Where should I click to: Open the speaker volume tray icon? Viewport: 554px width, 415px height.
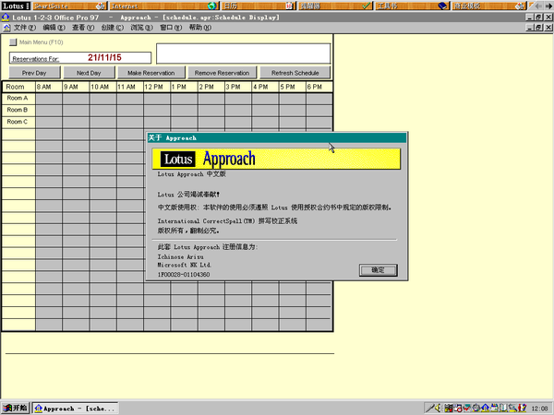tap(439, 409)
